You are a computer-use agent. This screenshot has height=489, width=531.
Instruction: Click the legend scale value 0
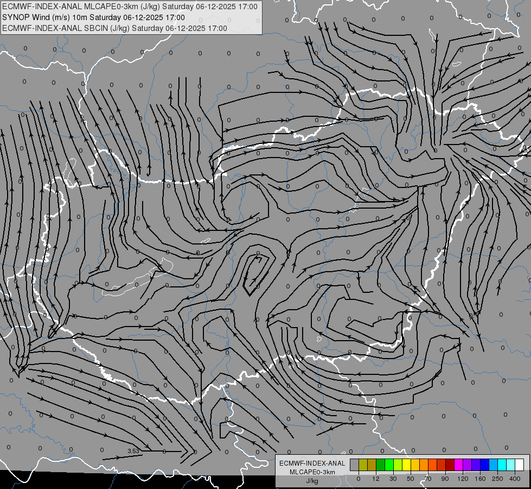click(x=359, y=479)
